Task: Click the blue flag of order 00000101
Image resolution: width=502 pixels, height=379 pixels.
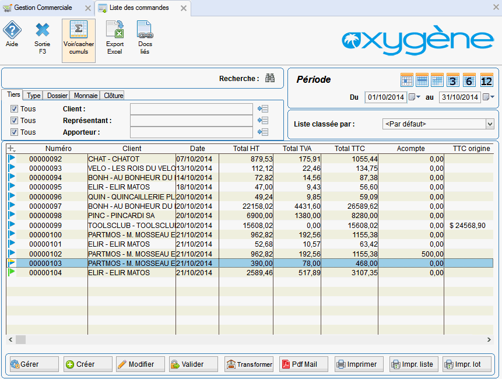Action: coord(12,243)
